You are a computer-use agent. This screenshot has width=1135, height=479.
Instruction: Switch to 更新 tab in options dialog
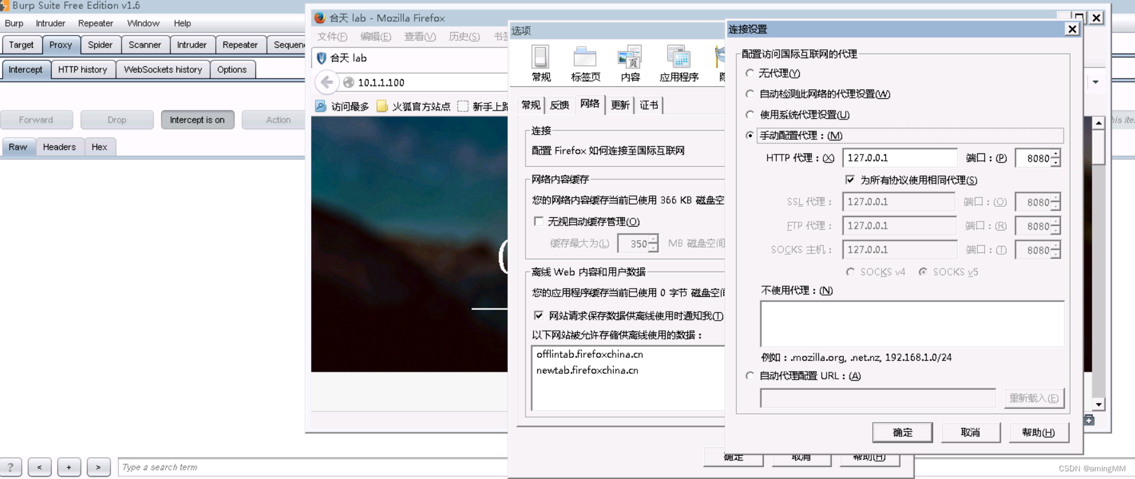click(x=620, y=105)
